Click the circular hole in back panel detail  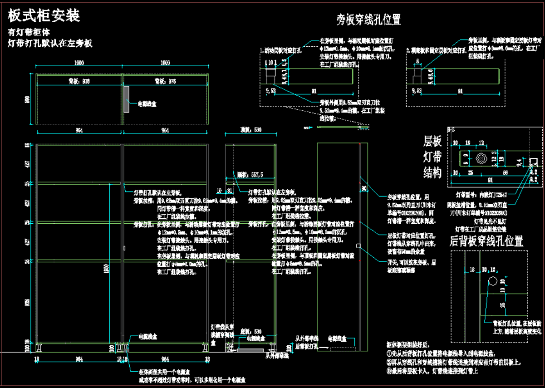[492, 281]
